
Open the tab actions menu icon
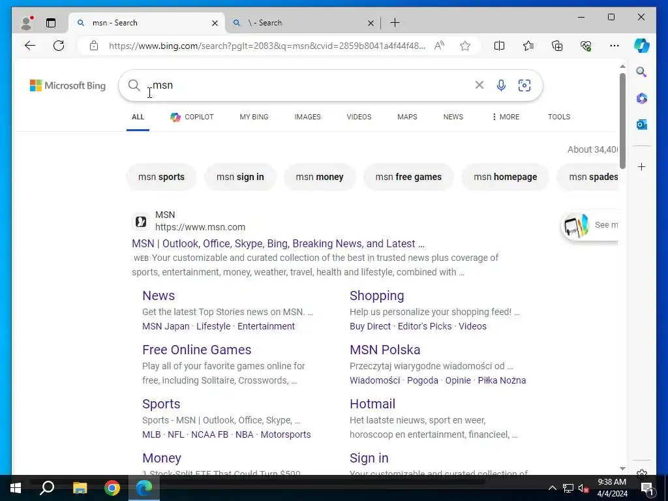click(x=51, y=23)
